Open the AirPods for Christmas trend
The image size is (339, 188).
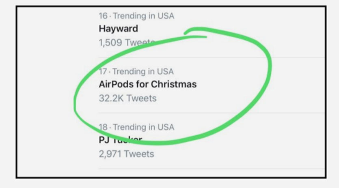click(x=147, y=84)
